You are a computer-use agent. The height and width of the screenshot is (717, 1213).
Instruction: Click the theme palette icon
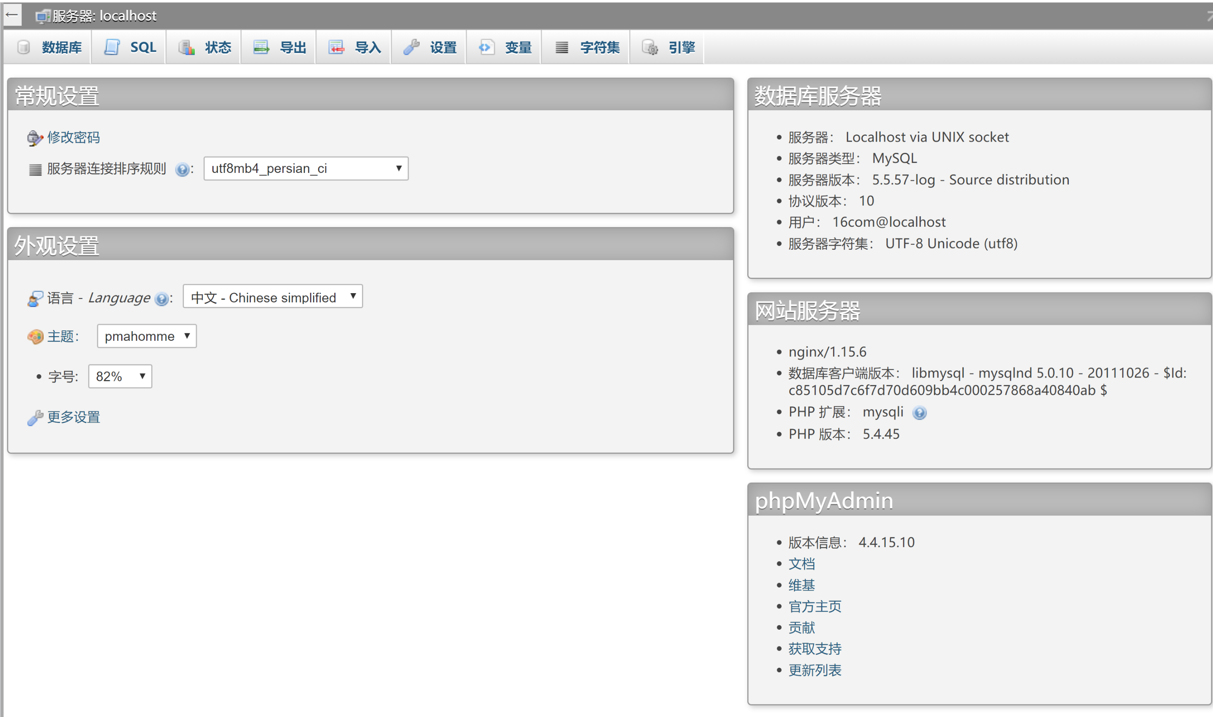coord(35,337)
